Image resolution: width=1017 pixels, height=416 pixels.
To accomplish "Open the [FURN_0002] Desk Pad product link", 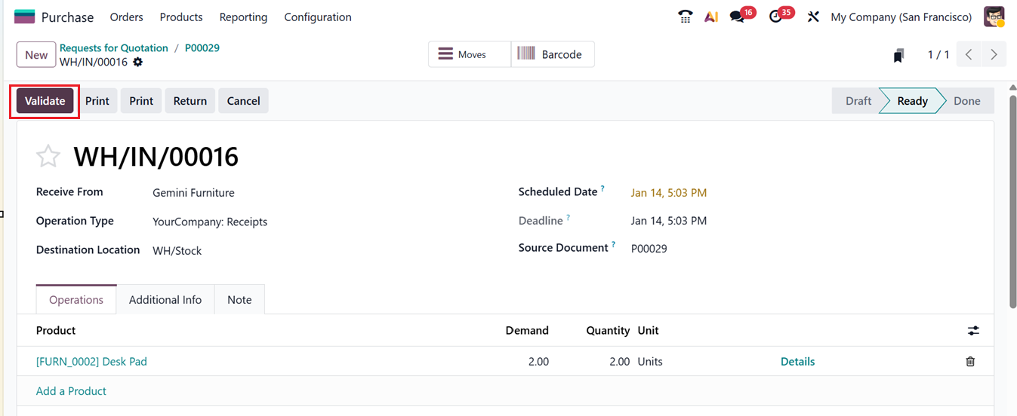I will 91,362.
